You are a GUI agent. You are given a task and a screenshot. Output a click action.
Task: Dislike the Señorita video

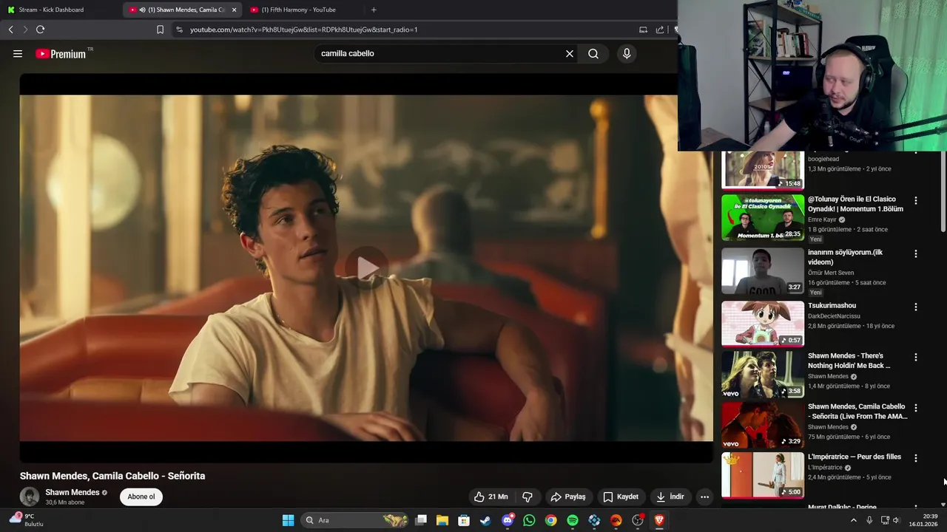(x=528, y=497)
